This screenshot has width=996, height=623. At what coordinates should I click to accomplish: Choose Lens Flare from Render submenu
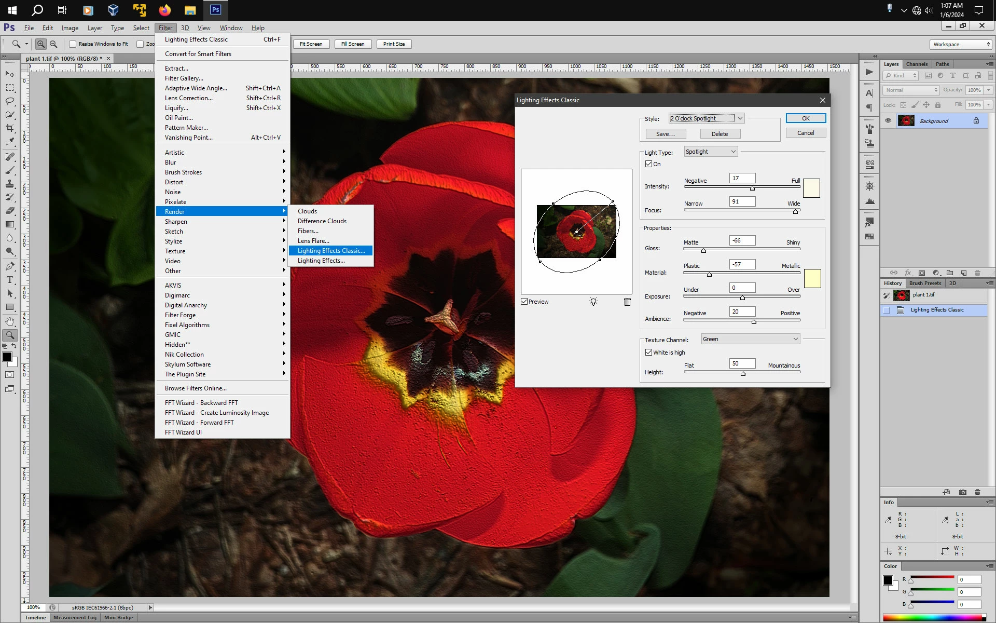tap(313, 241)
